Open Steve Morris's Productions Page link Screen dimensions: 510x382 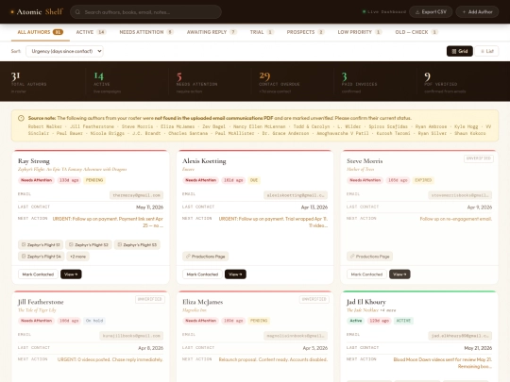pyautogui.click(x=370, y=257)
